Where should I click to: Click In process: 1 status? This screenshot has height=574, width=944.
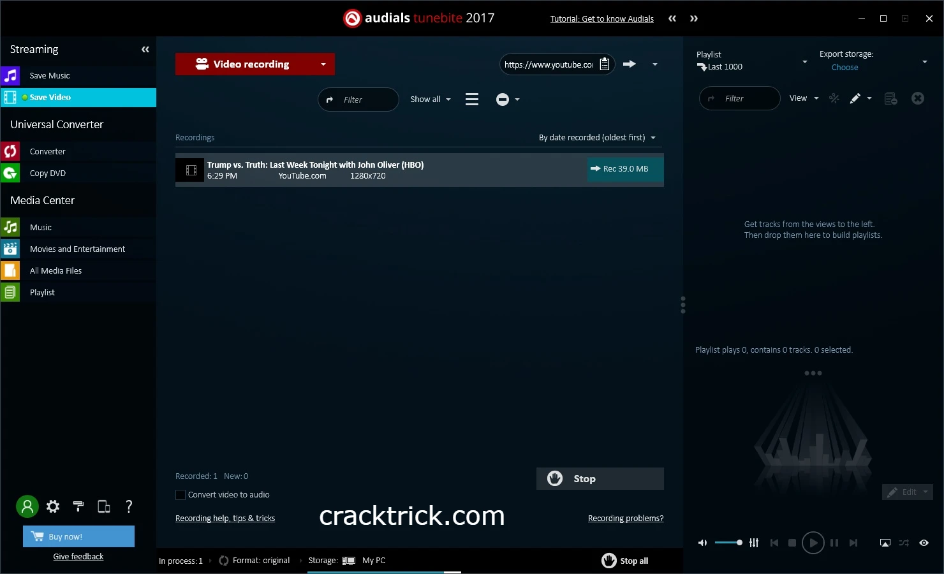point(181,561)
